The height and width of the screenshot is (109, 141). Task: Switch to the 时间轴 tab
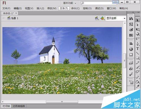pyautogui.click(x=6, y=106)
